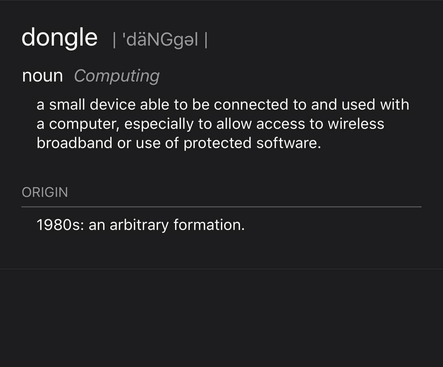Click the word "access" in the definition

[x=281, y=124]
